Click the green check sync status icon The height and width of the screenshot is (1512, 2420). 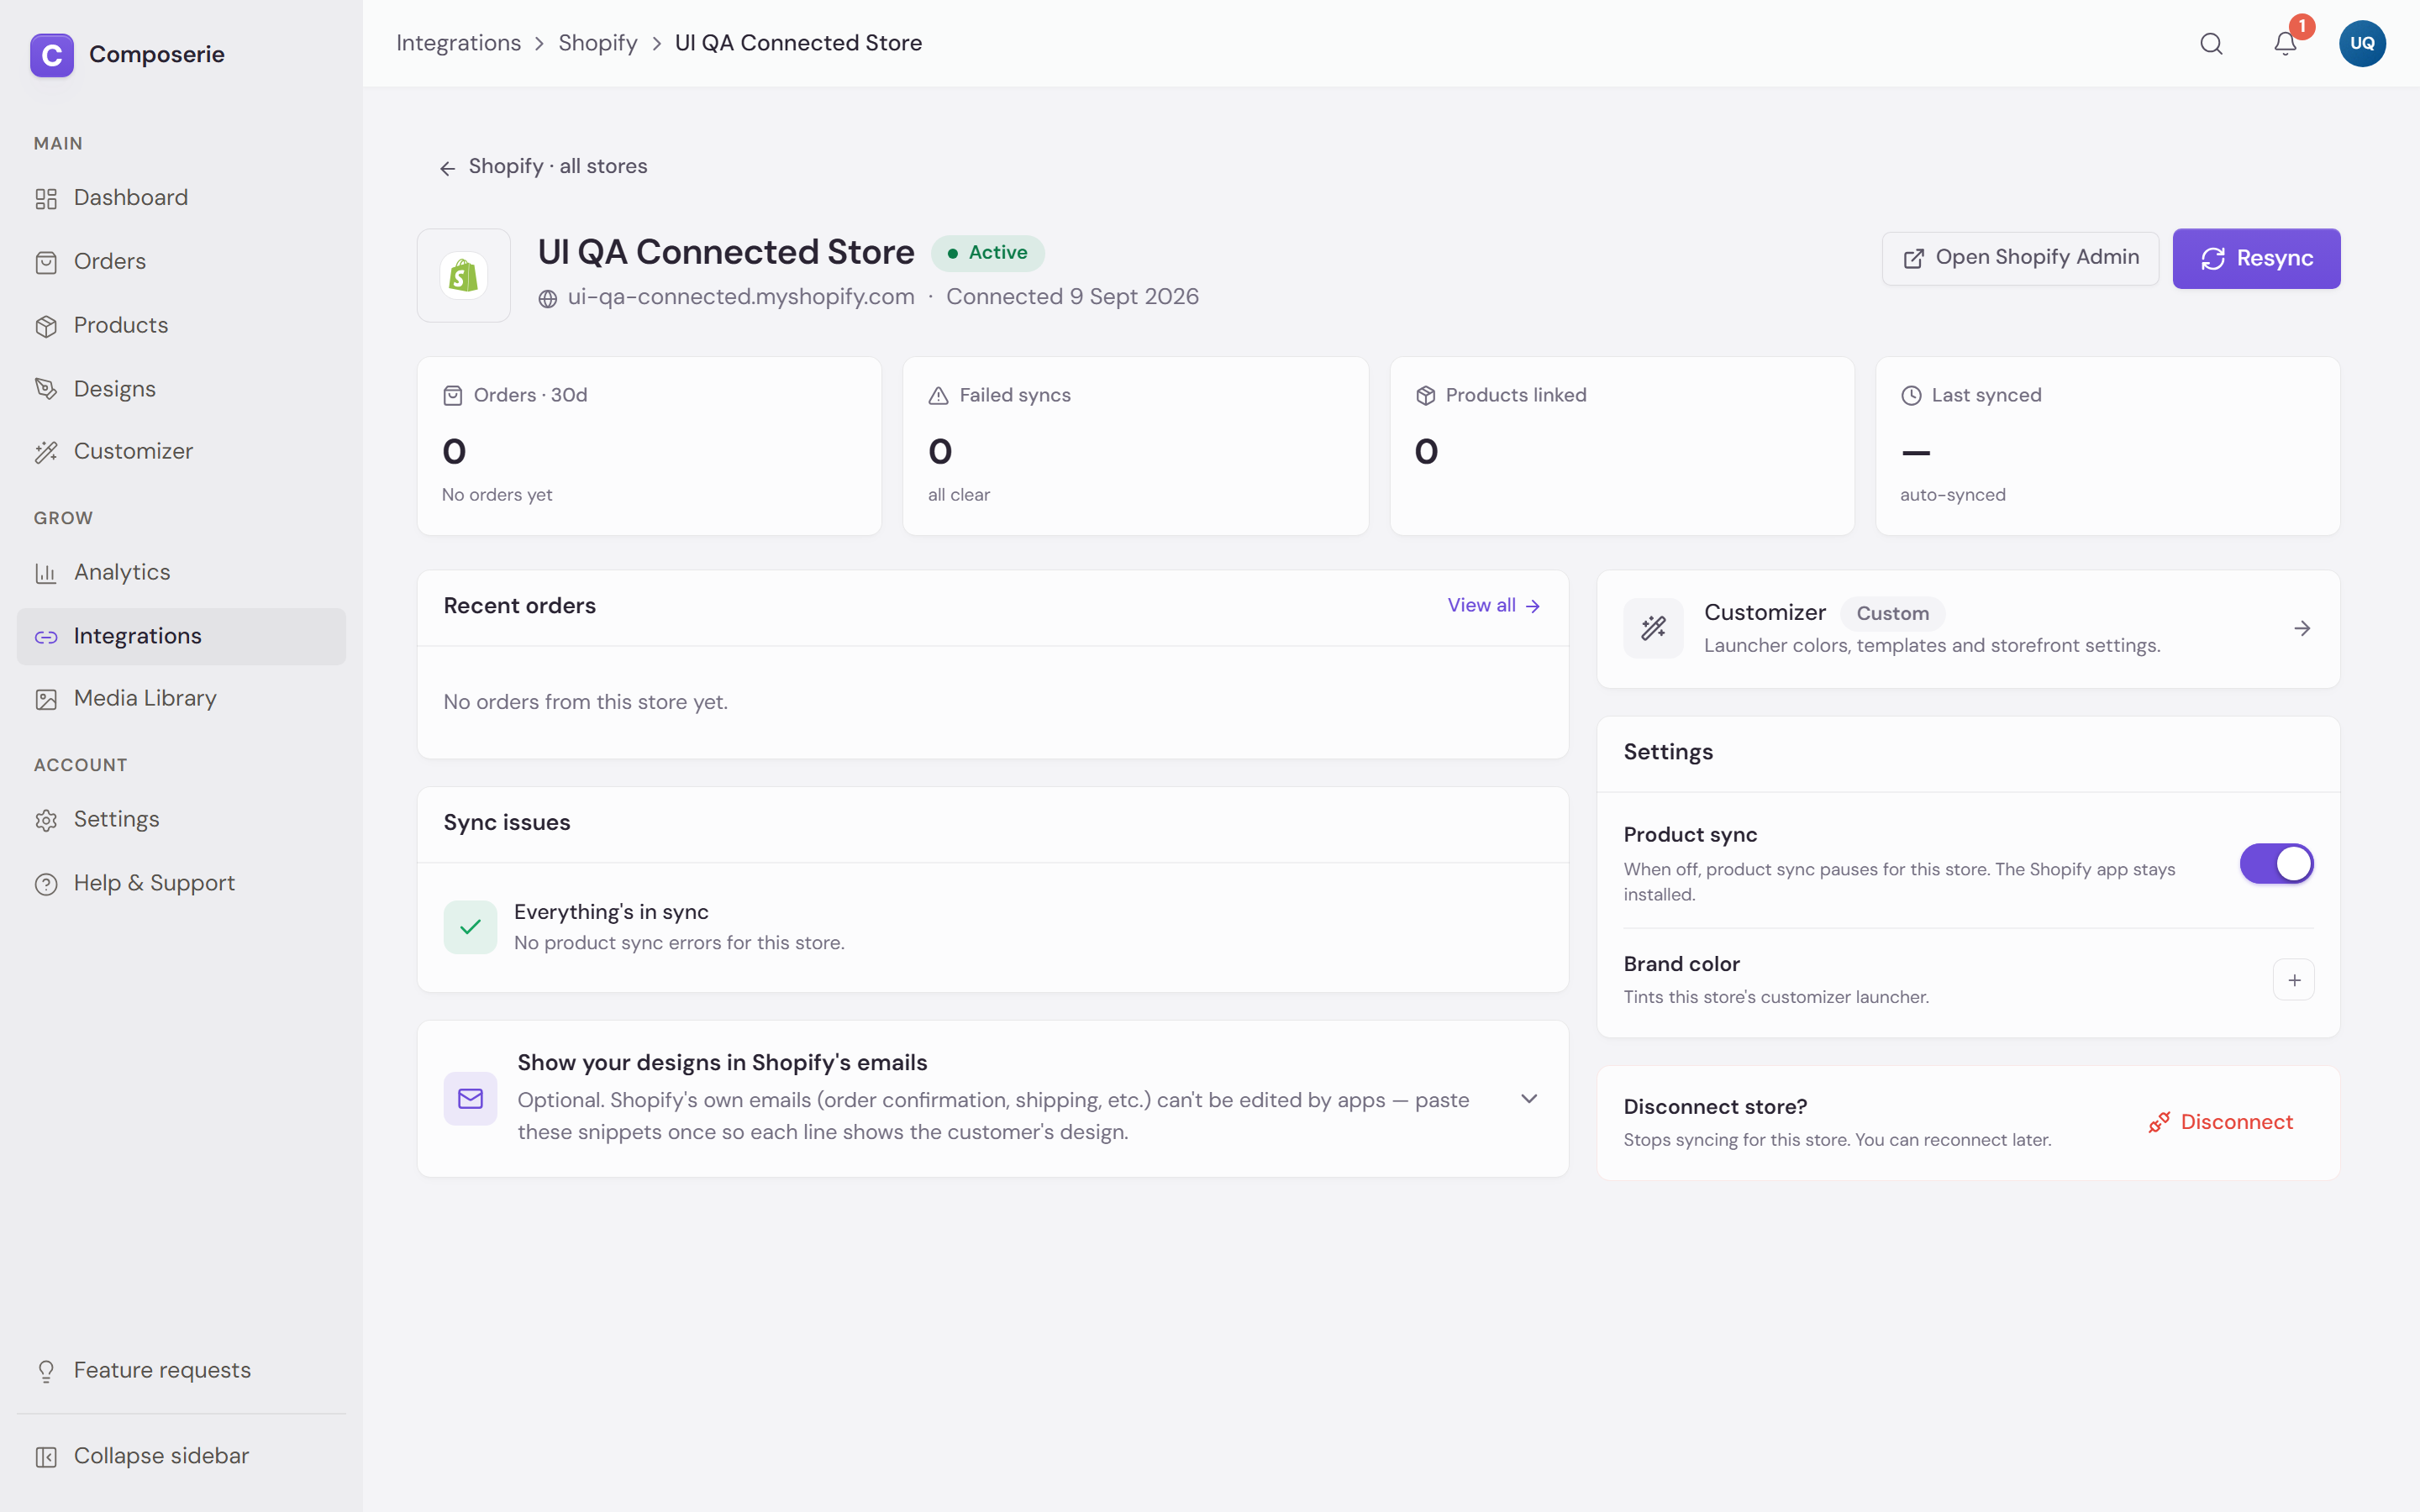click(x=470, y=927)
